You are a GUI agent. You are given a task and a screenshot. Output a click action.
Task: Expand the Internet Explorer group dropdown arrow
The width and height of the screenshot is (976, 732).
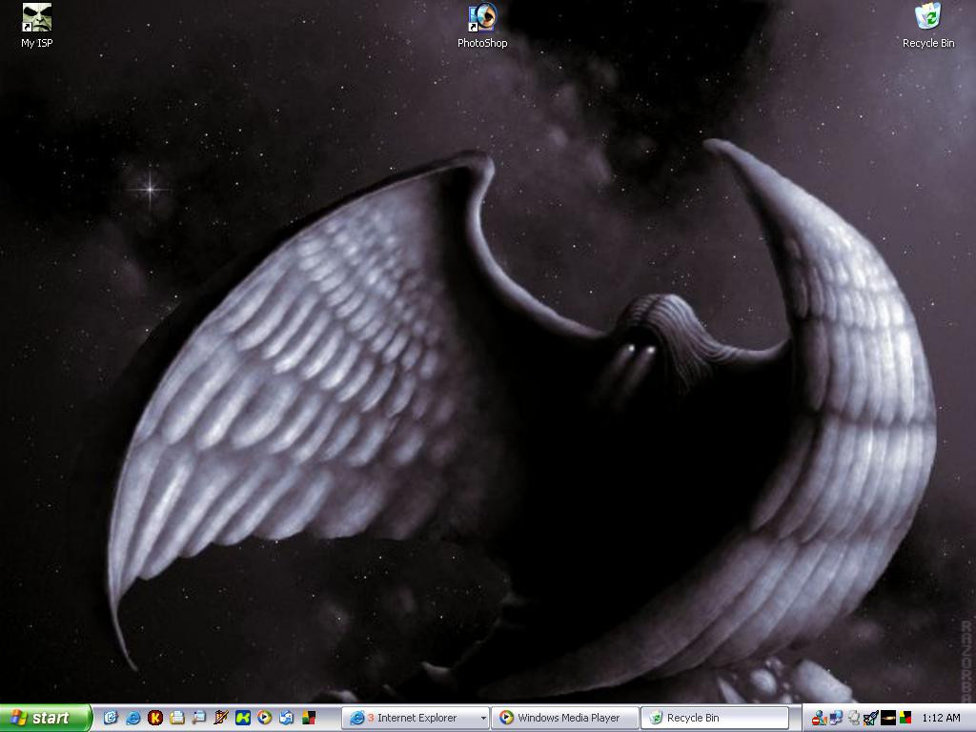[483, 719]
